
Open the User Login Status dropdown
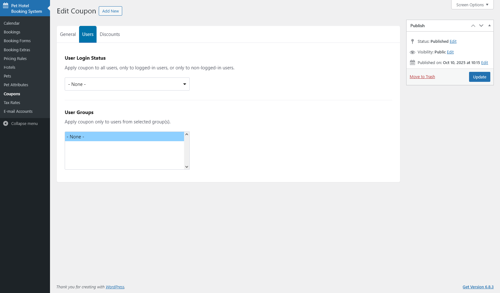point(127,84)
